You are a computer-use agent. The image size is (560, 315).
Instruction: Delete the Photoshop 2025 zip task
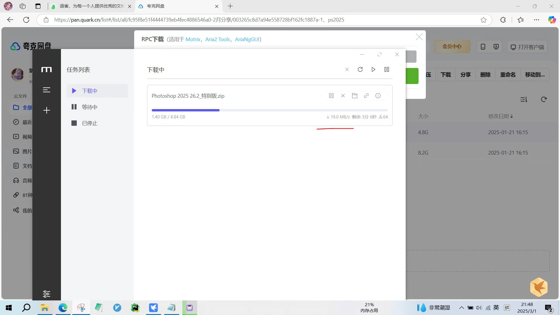point(343,96)
